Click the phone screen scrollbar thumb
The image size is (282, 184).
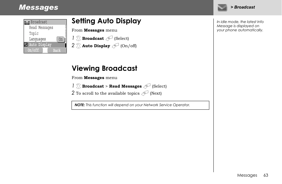click(66, 45)
